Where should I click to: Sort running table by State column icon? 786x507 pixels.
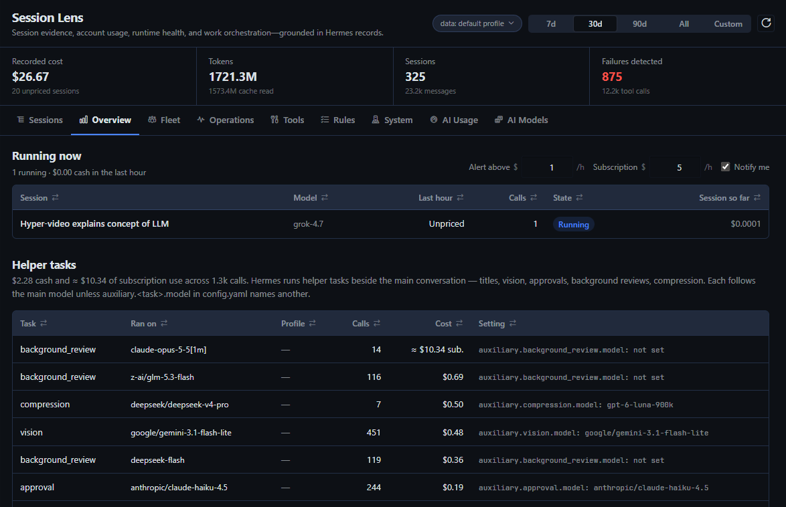coord(580,197)
